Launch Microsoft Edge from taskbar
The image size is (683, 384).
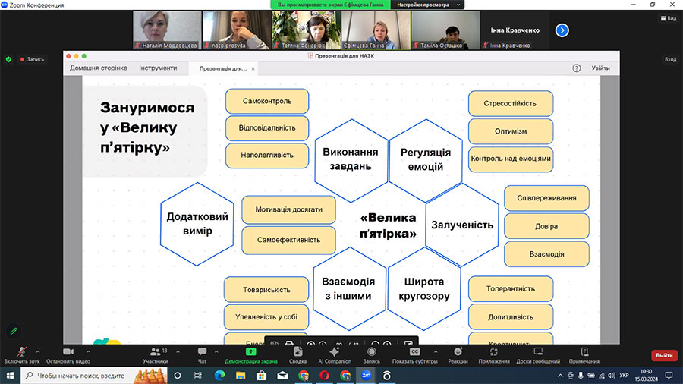[x=219, y=376]
